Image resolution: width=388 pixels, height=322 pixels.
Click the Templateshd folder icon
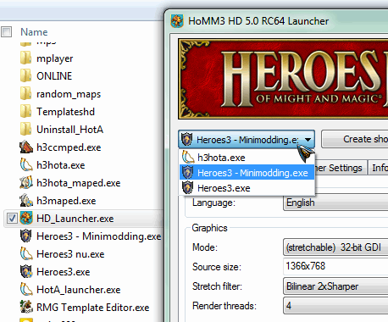point(26,112)
